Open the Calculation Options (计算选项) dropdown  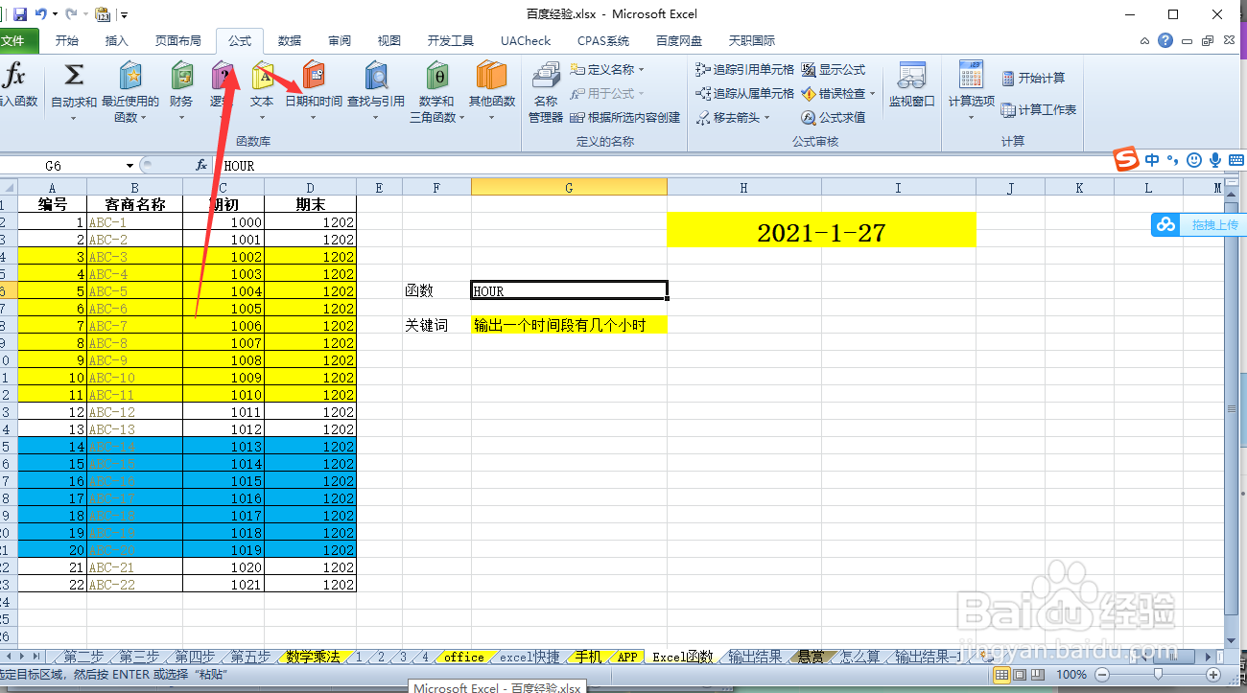[970, 91]
